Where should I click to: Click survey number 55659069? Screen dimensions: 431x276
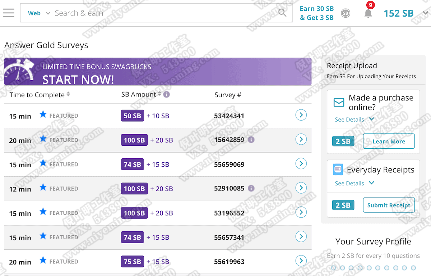pos(229,164)
